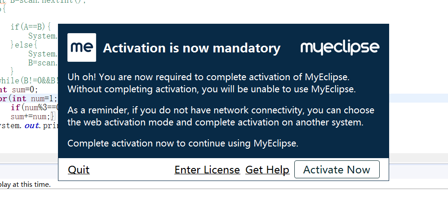Open the Enter License link
This screenshot has width=448, height=211.
coord(207,170)
